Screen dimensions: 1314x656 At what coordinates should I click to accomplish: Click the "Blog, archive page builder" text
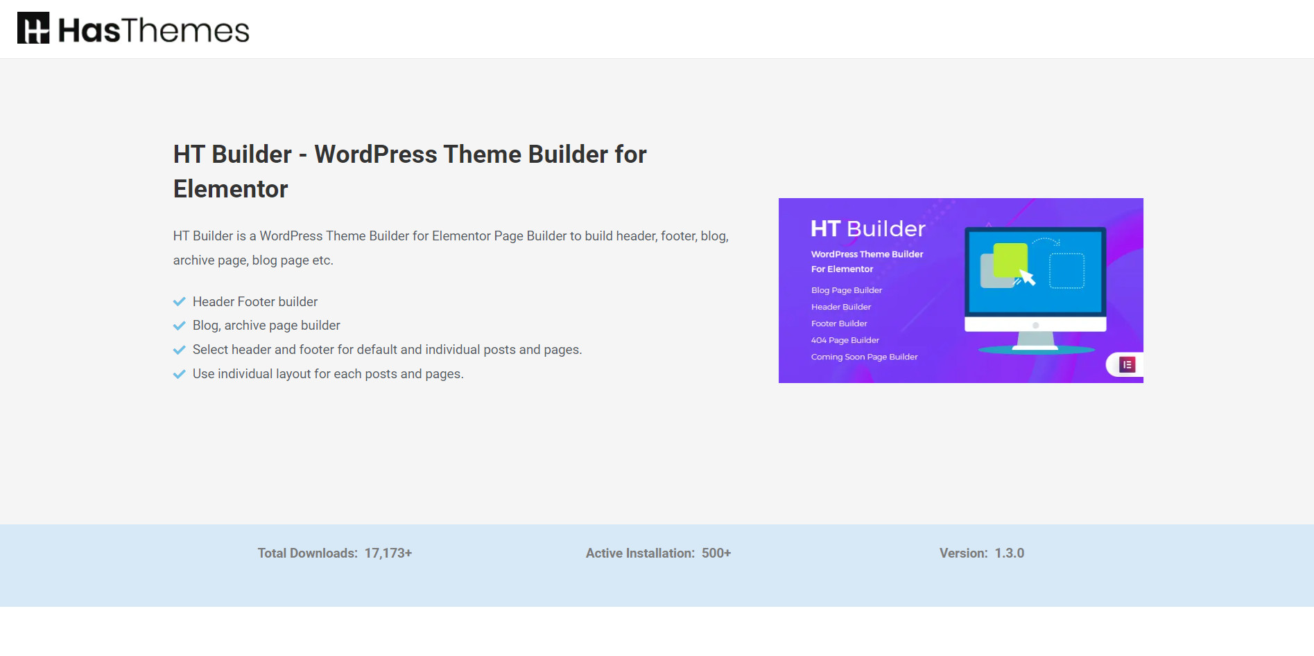tap(266, 326)
